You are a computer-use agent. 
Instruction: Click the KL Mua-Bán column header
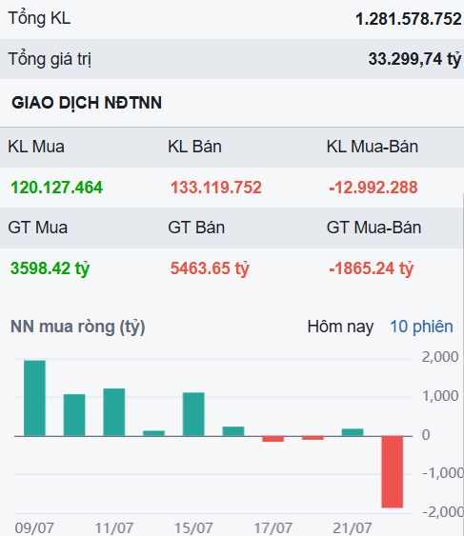[x=373, y=147]
